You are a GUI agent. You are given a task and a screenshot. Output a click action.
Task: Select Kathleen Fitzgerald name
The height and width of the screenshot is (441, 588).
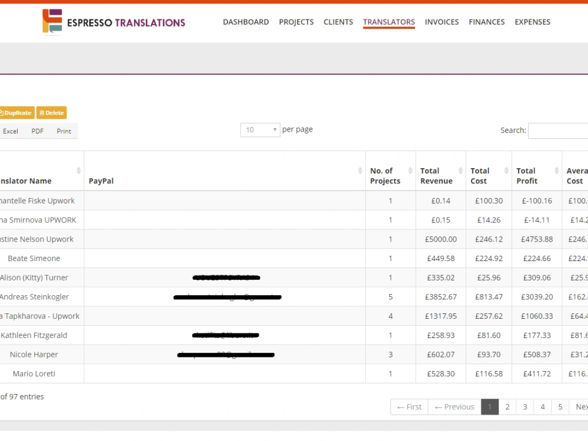(34, 335)
